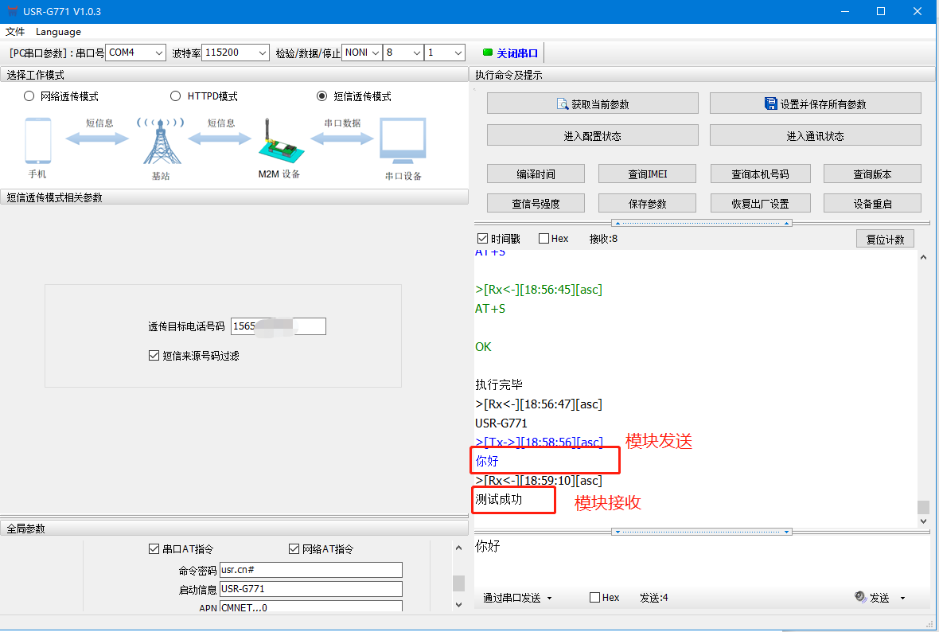Click the base station tower icon
Viewport: 939px width, 632px height.
161,143
